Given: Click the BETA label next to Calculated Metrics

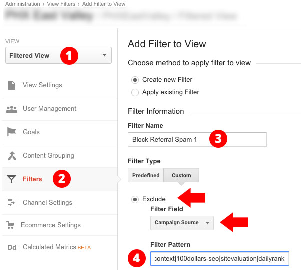Looking at the screenshot, I should click(x=84, y=248).
